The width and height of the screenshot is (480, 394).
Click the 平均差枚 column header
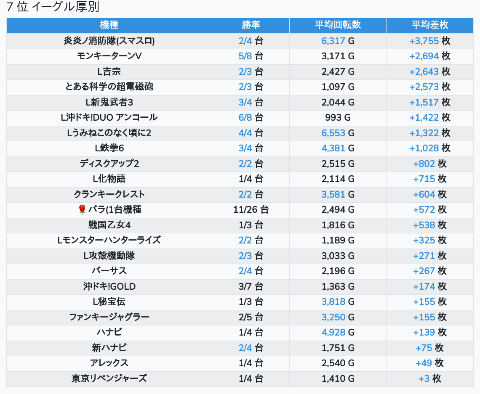click(429, 25)
